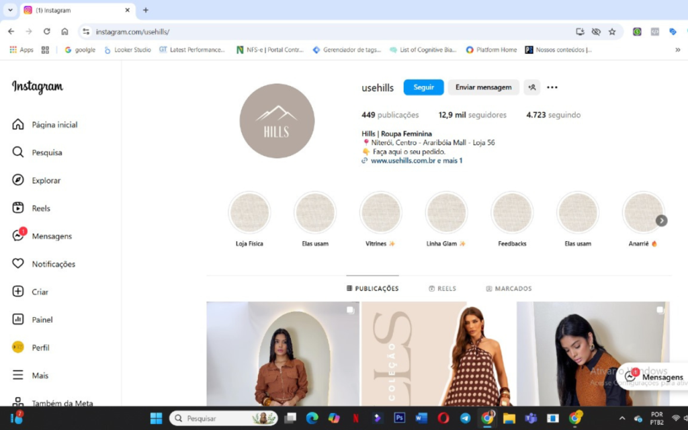This screenshot has width=688, height=430.
Task: Open polka dot dress Coleção post
Action: (x=438, y=353)
